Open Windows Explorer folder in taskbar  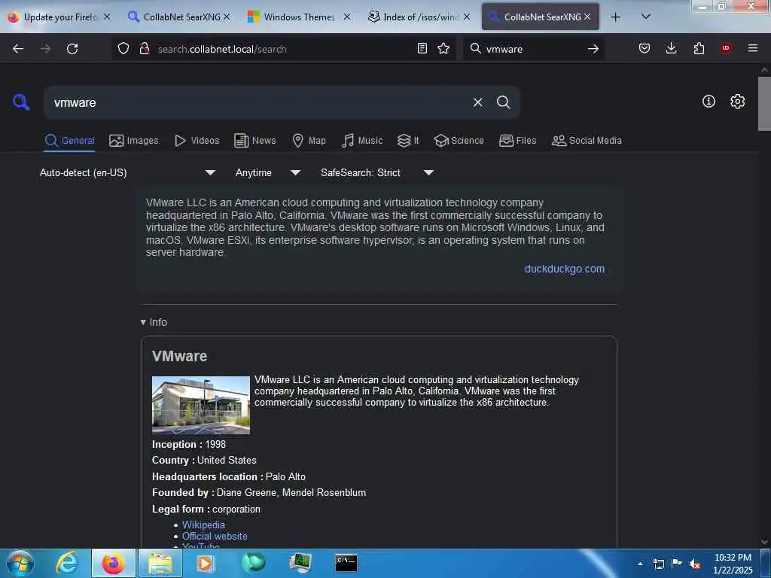(160, 563)
